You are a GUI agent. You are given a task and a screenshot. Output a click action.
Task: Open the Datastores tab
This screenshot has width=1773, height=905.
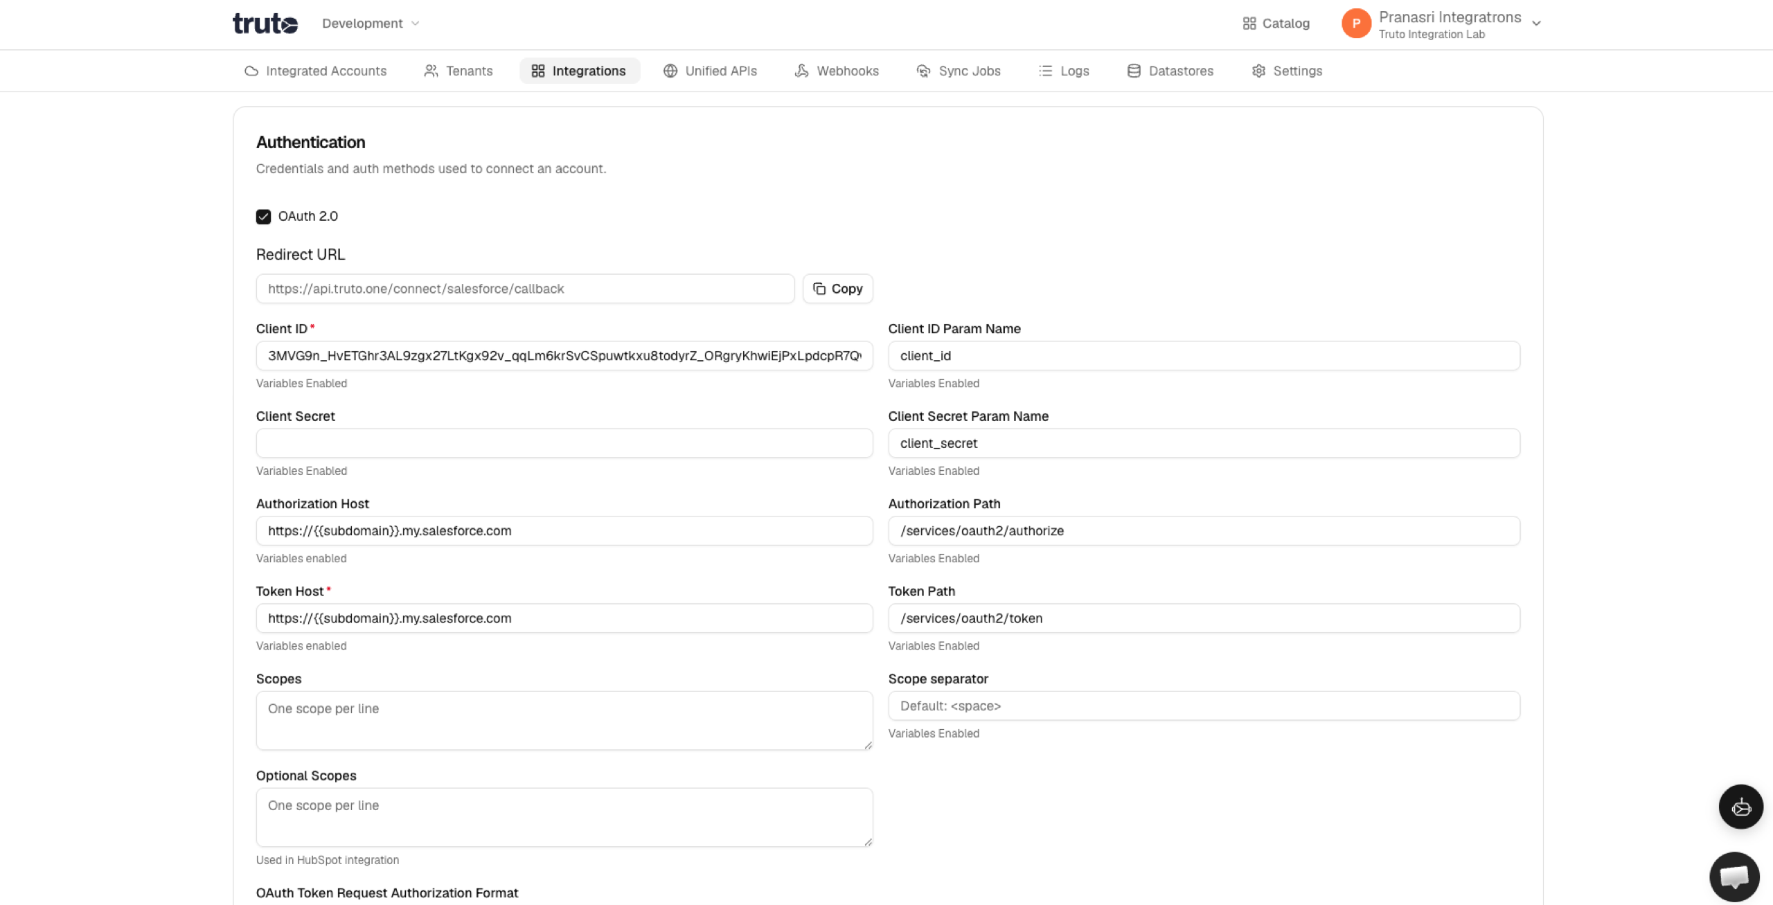point(1170,71)
